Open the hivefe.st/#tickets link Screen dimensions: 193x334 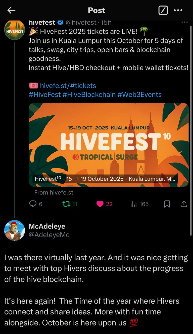tap(68, 86)
